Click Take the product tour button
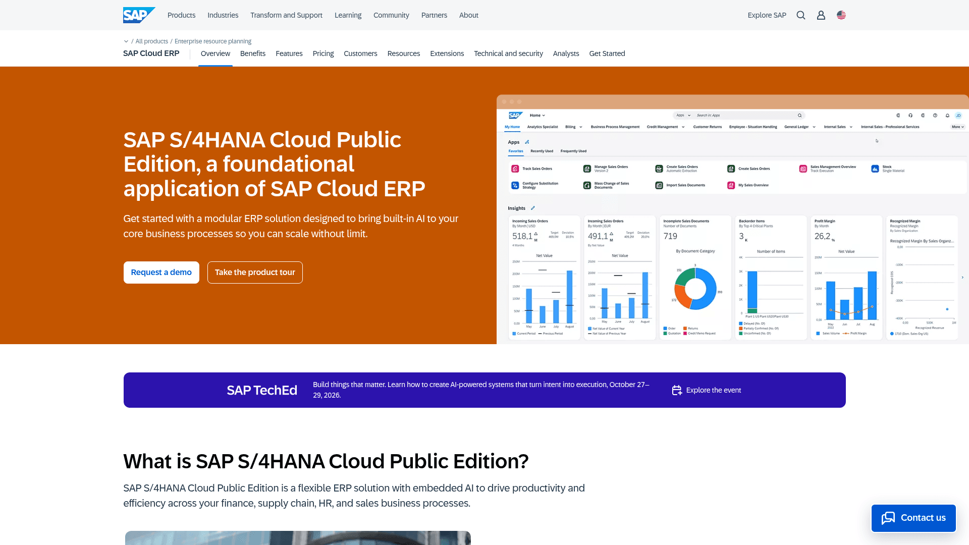969x545 pixels. tap(255, 272)
